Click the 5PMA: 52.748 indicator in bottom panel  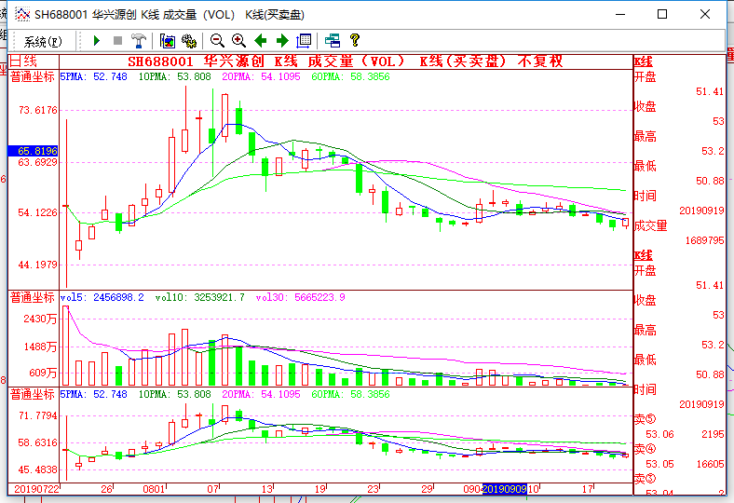[94, 394]
